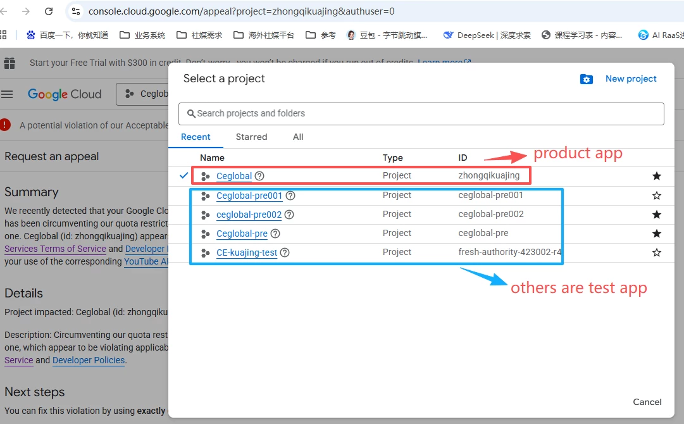Open the 百度一下 bookmark
Image resolution: width=684 pixels, height=424 pixels.
[x=67, y=35]
